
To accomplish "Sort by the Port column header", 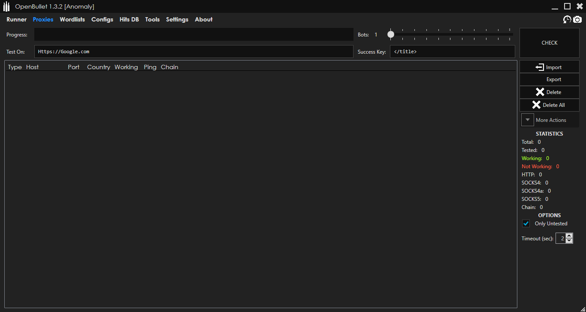I will [74, 67].
